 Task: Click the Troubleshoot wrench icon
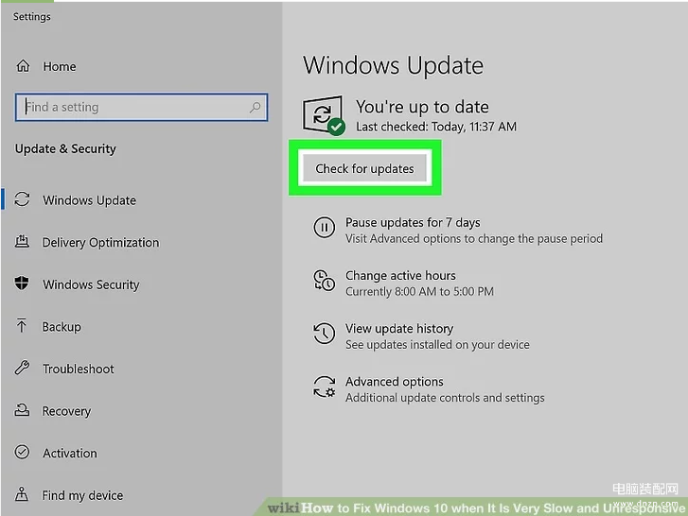point(22,368)
